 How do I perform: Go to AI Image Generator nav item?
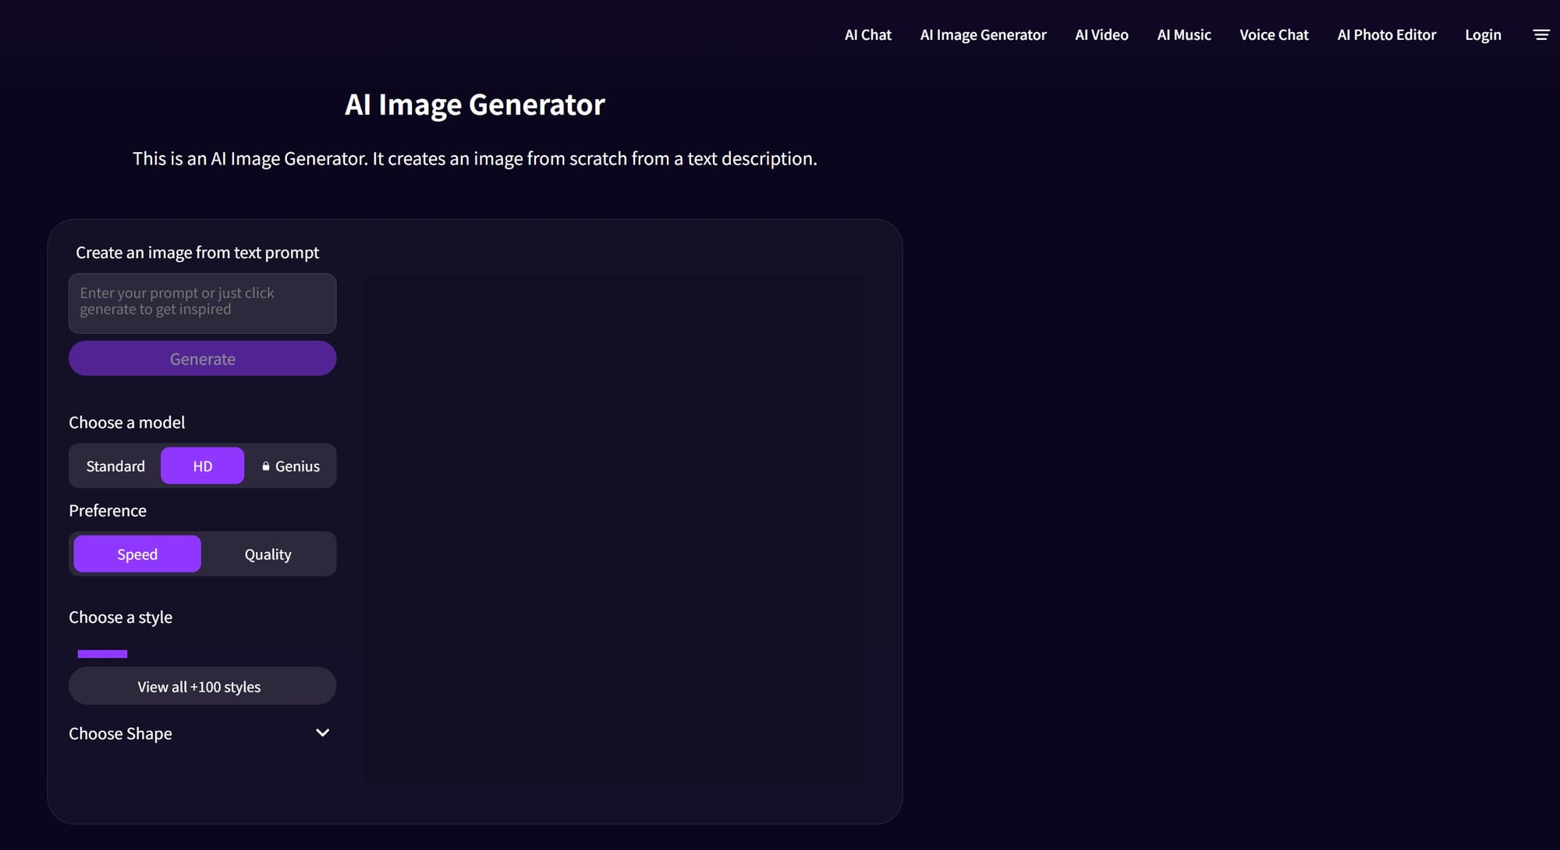point(983,35)
